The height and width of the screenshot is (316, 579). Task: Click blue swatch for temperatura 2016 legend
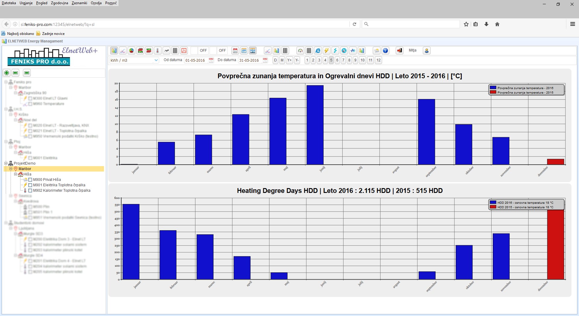pyautogui.click(x=493, y=88)
